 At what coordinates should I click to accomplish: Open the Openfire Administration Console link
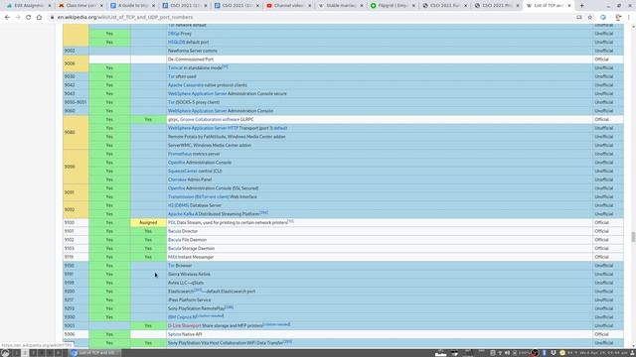pyautogui.click(x=177, y=163)
